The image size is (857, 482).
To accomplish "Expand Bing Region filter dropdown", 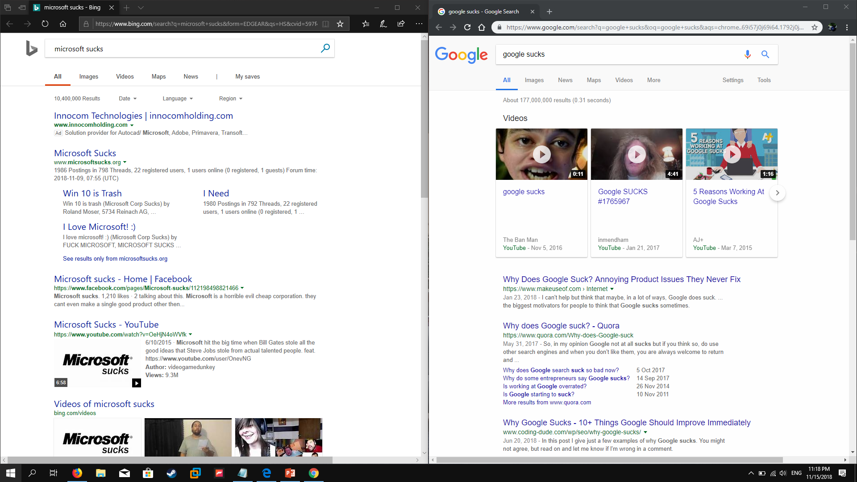I will pyautogui.click(x=231, y=99).
